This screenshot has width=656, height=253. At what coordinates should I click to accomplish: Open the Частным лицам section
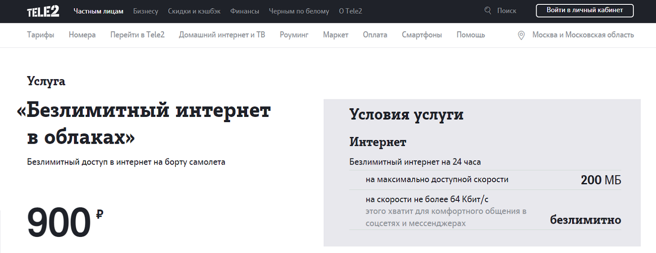tap(98, 11)
